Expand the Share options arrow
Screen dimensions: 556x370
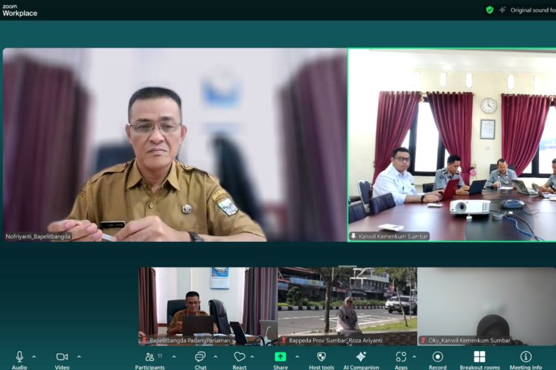[297, 357]
